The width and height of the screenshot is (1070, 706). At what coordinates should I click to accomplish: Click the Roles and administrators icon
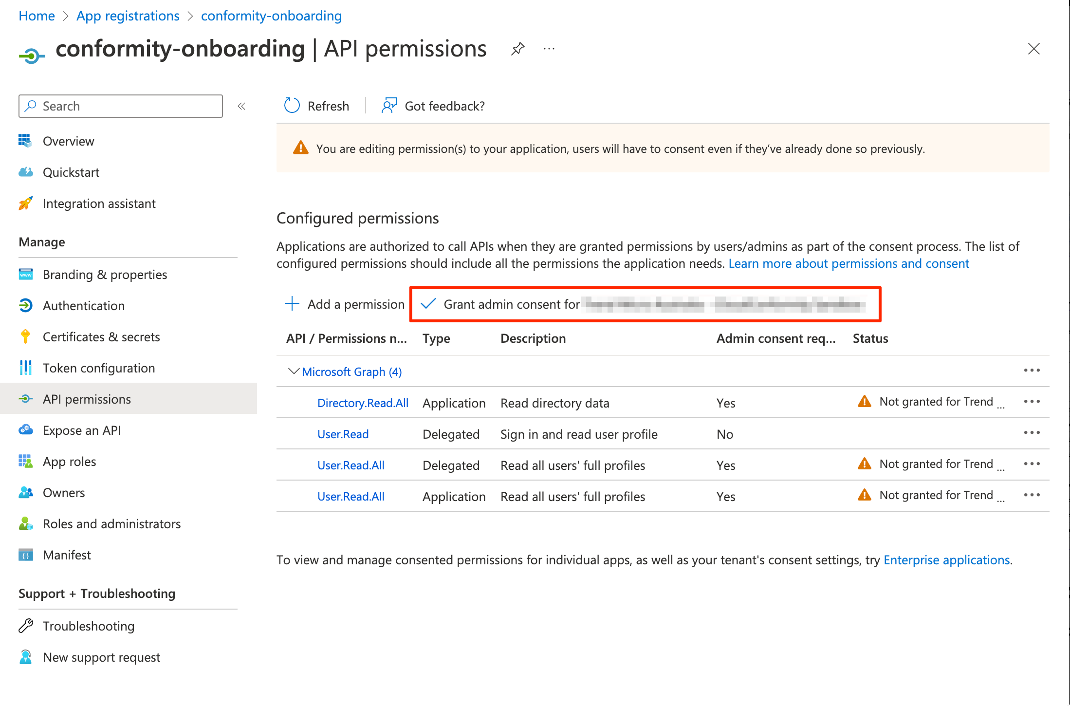pos(25,523)
